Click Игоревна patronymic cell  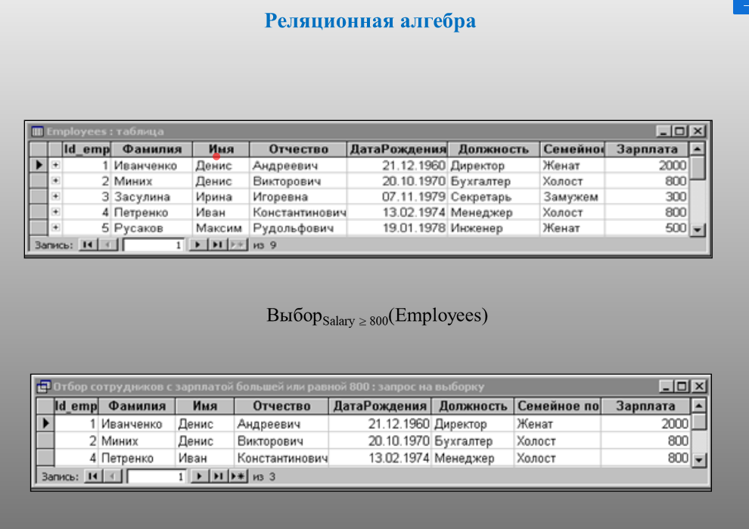point(298,197)
